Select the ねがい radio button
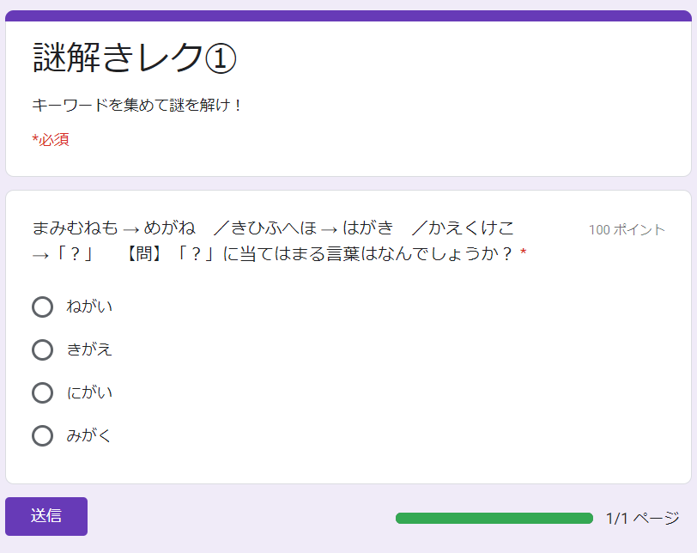 pos(43,307)
